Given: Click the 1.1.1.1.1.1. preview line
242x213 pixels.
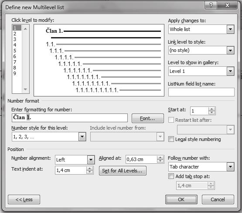Looking at the screenshot, I should pyautogui.click(x=112, y=70).
